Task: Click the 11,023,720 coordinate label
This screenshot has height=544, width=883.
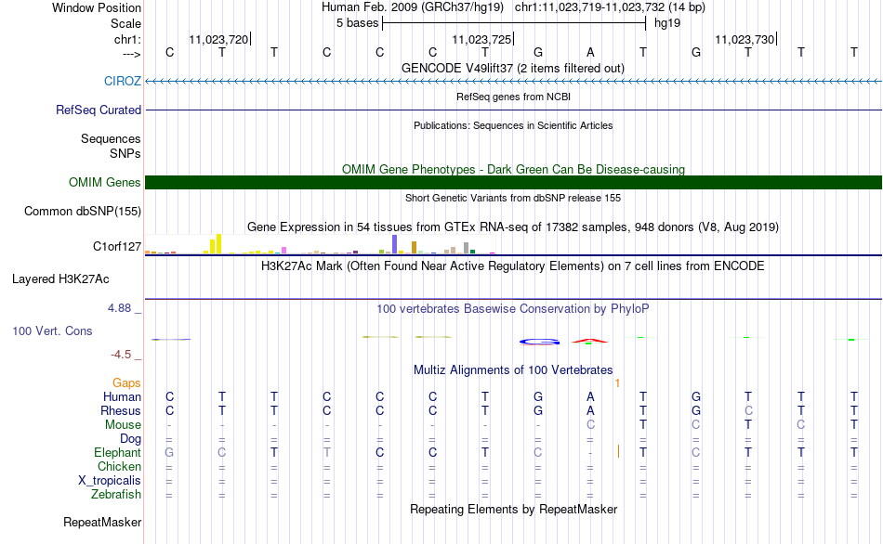Action: [x=218, y=39]
